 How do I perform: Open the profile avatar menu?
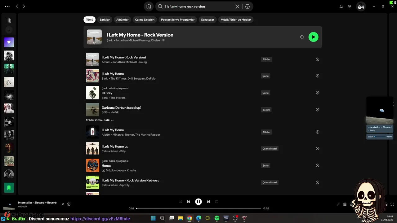tap(361, 6)
